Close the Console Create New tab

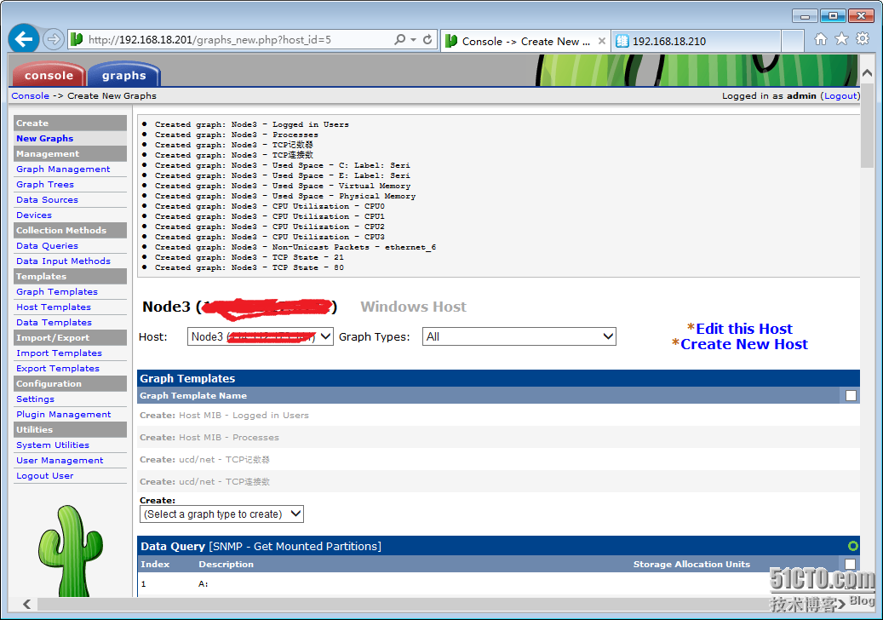[601, 41]
